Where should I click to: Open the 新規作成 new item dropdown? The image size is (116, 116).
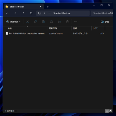point(13,22)
